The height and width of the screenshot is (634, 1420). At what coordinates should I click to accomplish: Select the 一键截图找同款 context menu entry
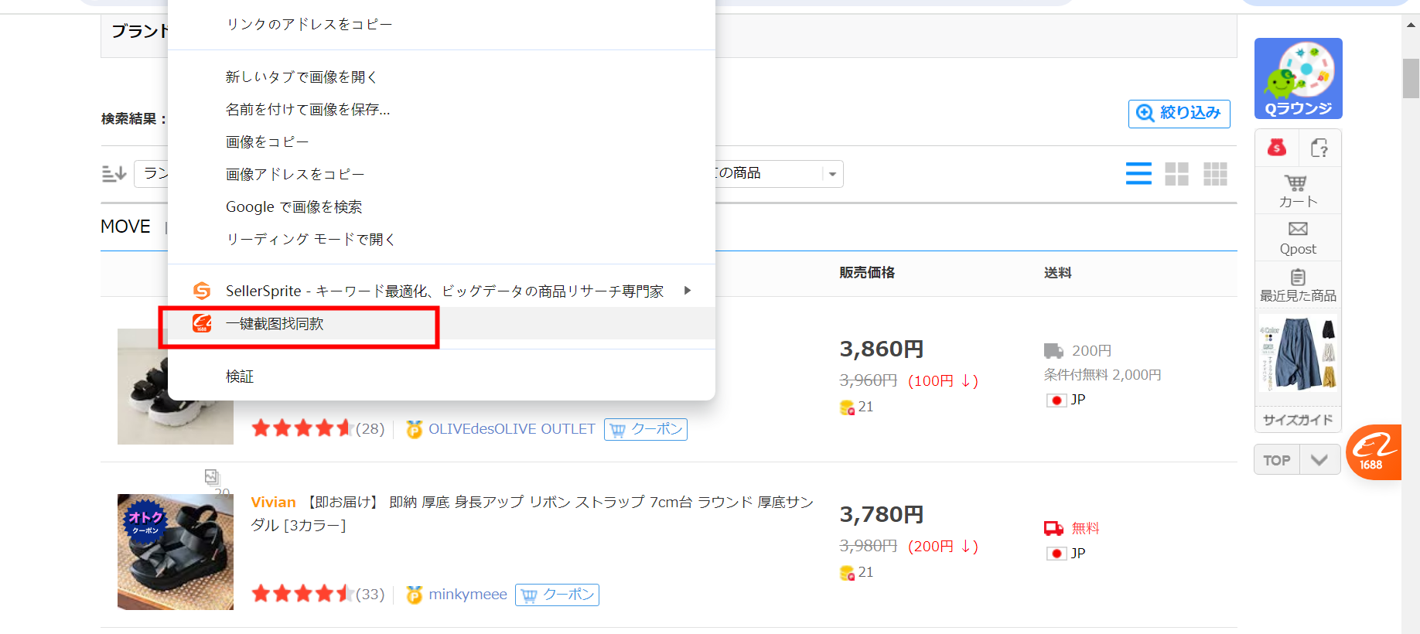tap(441, 324)
